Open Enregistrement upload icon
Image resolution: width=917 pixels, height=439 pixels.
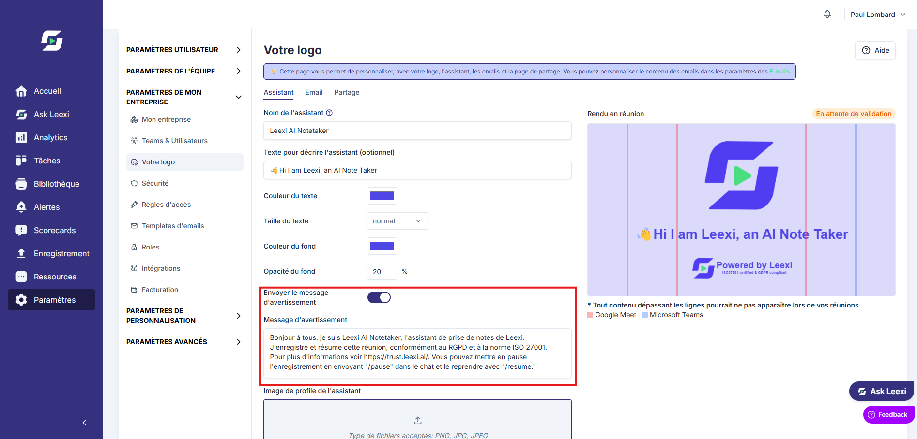click(21, 253)
